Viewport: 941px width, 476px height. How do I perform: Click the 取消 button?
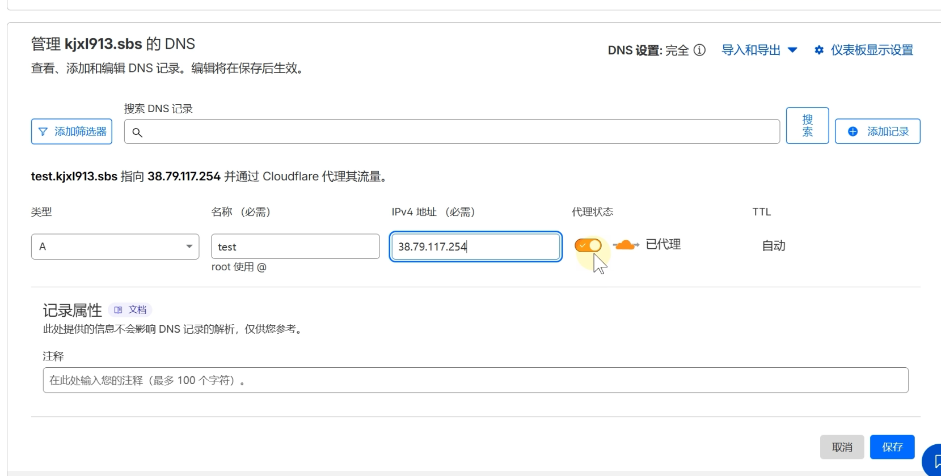842,447
